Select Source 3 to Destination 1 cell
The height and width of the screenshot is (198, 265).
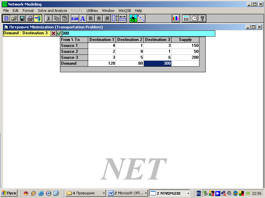click(x=102, y=57)
